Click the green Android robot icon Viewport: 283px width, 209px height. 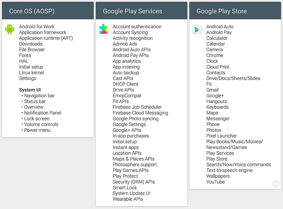(10, 29)
